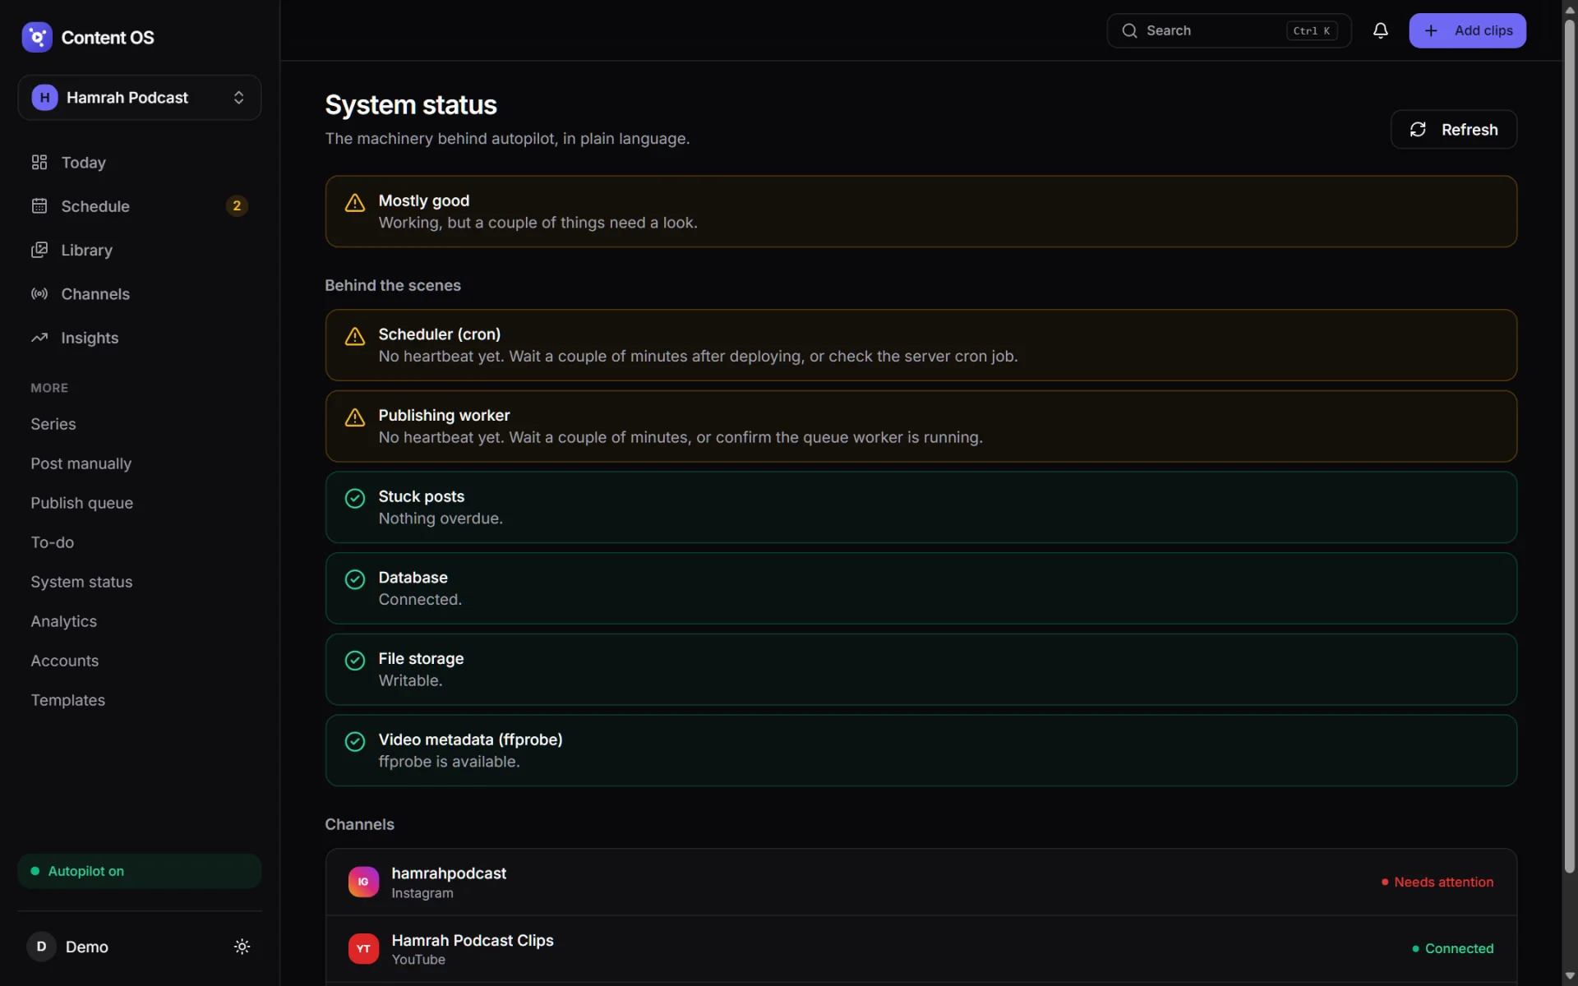Open To-do page
This screenshot has width=1578, height=986.
click(x=53, y=542)
